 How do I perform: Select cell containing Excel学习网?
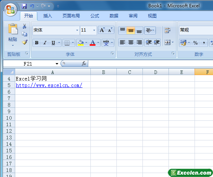click(53, 79)
